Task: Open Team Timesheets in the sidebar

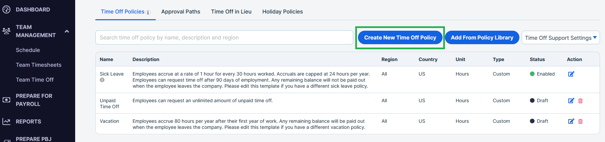Action: (39, 65)
